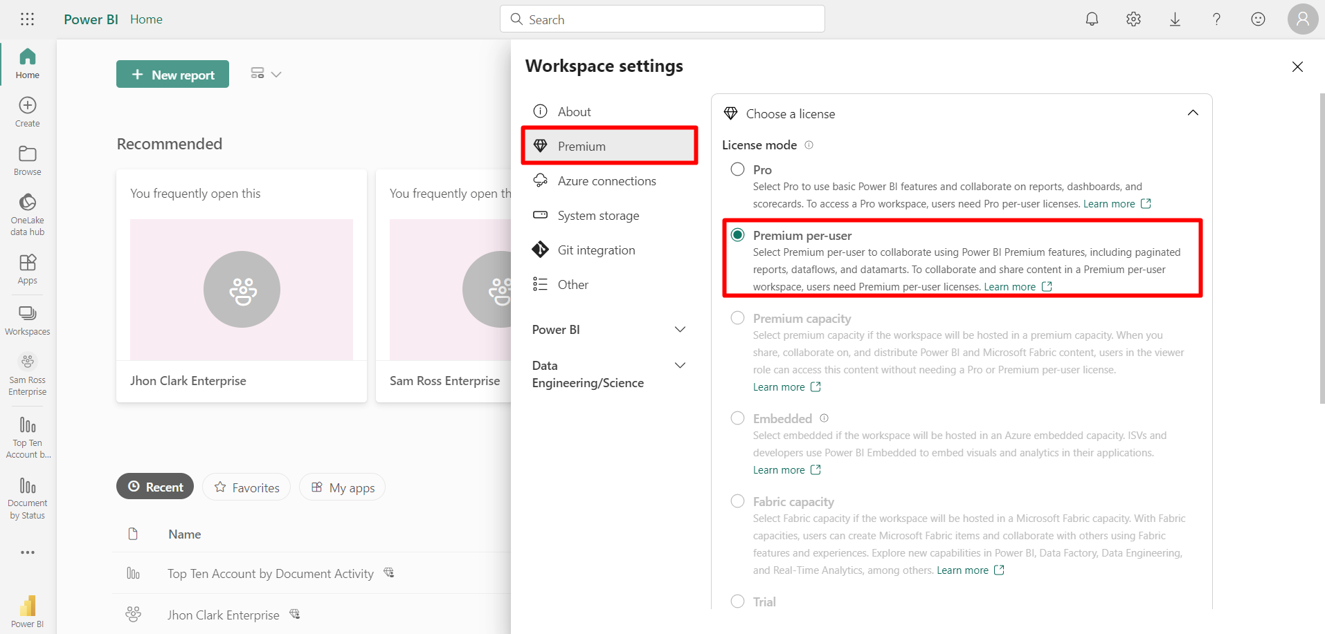Click info icon next to Embedded
Image resolution: width=1325 pixels, height=634 pixels.
tap(824, 418)
